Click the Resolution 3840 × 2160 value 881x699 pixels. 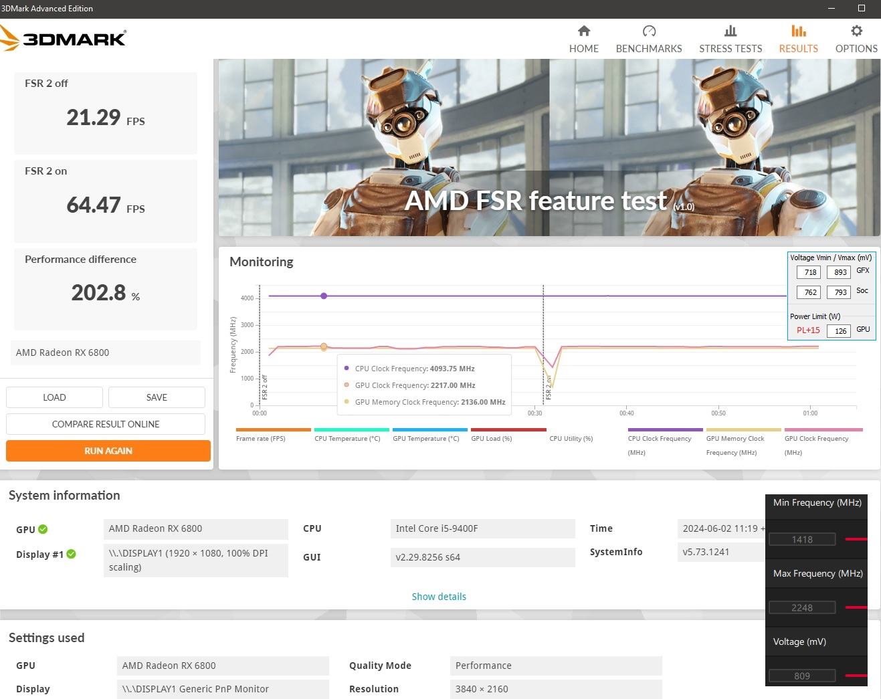(x=556, y=689)
